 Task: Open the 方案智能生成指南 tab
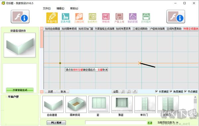coord(104,29)
